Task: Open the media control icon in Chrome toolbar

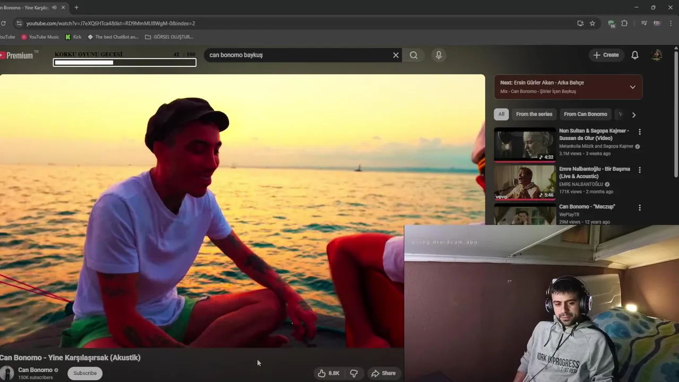Action: [x=644, y=23]
